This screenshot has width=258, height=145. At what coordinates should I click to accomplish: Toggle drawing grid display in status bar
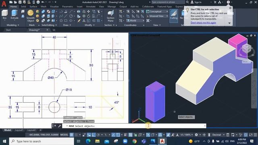71,135
